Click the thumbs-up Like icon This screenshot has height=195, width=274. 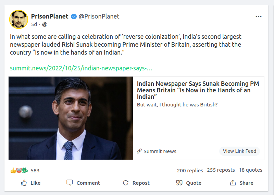coord(24,183)
